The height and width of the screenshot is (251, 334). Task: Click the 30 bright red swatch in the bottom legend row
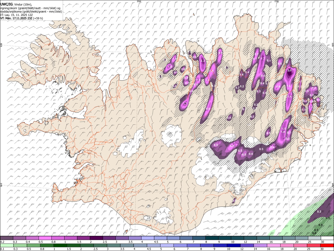tap(327, 245)
